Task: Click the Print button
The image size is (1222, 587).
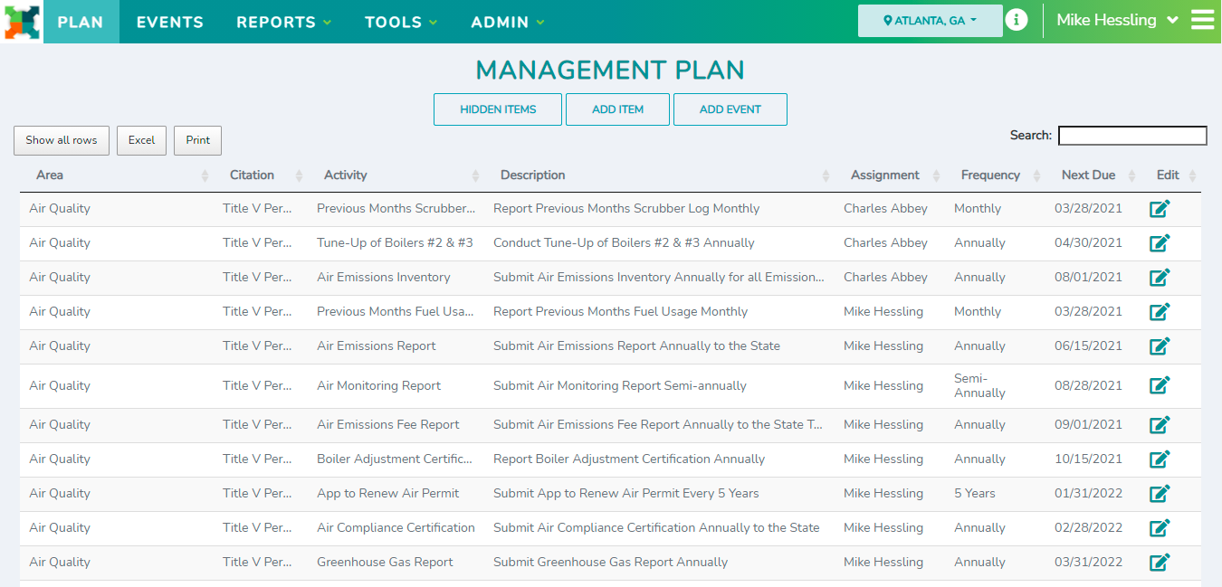Action: pos(198,140)
